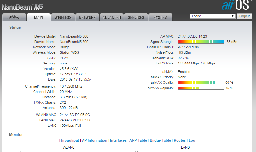Open the Routes link

[x=180, y=140]
